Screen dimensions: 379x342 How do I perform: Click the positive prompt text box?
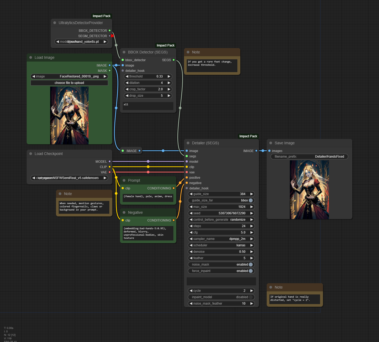click(x=148, y=198)
